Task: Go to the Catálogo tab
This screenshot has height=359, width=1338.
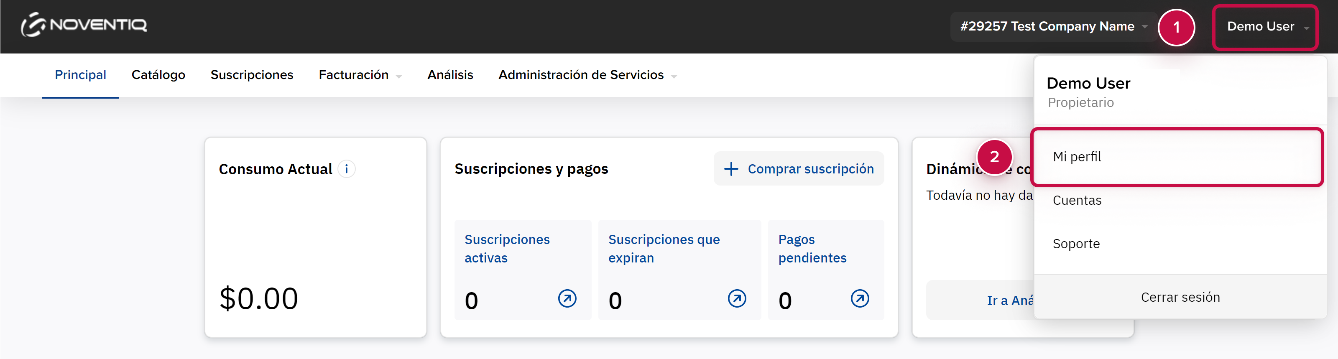Action: click(x=158, y=75)
